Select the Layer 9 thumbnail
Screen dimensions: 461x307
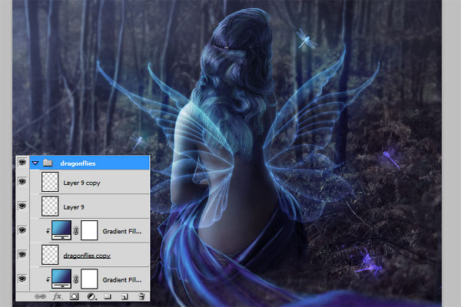(x=50, y=206)
